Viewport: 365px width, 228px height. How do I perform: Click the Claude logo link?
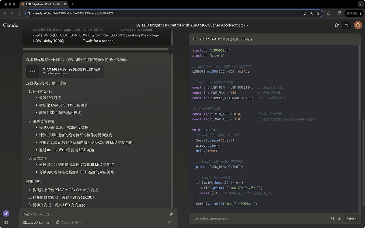point(11,25)
